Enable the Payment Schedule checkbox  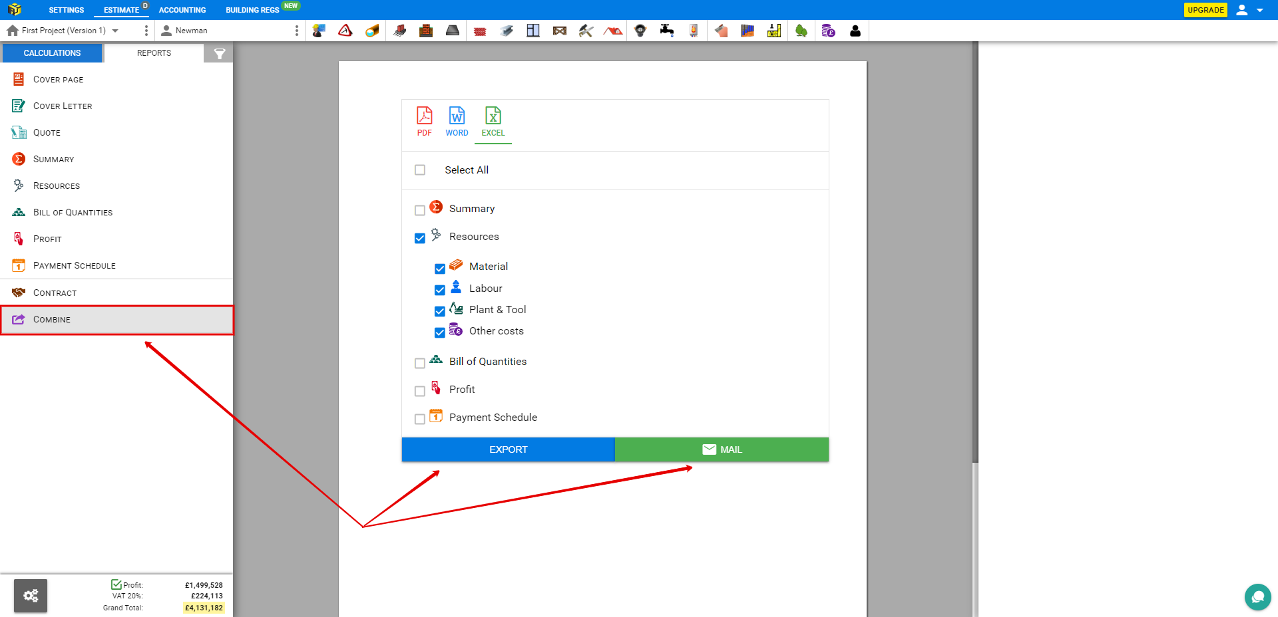420,419
